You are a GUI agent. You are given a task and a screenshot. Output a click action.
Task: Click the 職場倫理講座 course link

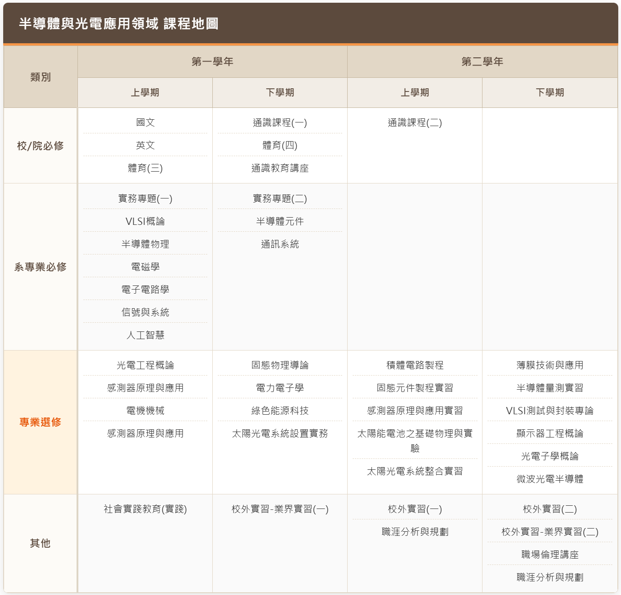(x=549, y=554)
